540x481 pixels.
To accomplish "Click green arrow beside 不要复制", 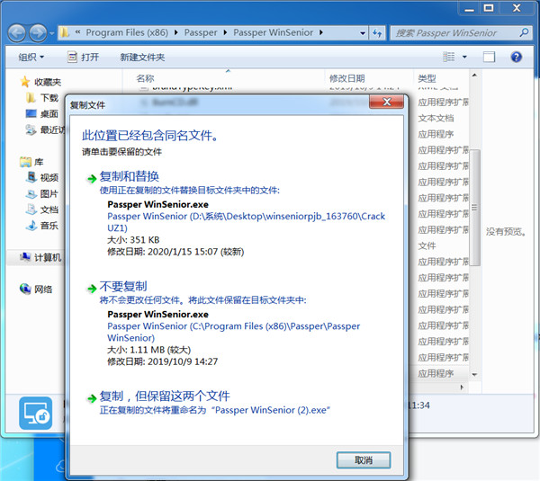I will tap(92, 289).
